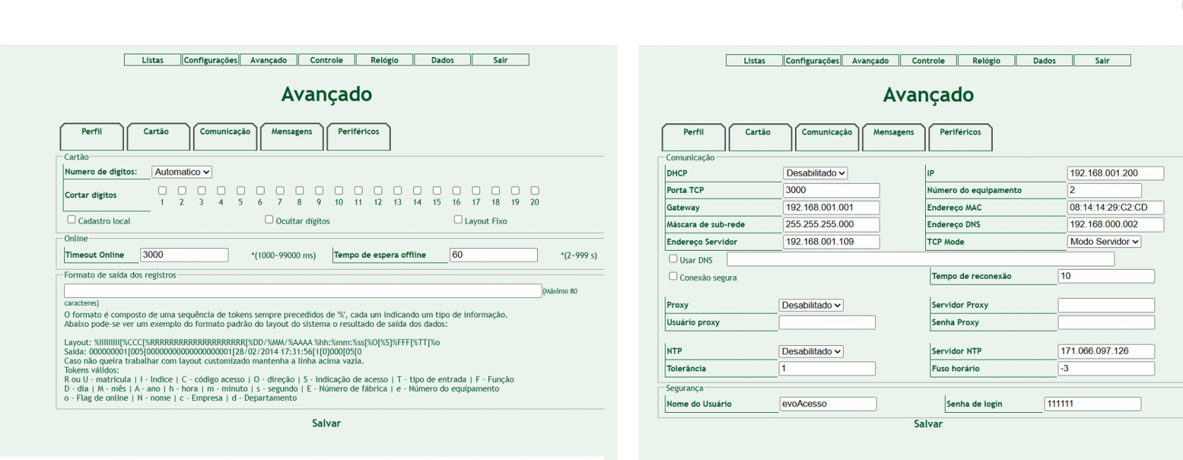Screen dimensions: 1183x460
Task: Click Sair on the right Comunicação page
Action: coord(1103,61)
